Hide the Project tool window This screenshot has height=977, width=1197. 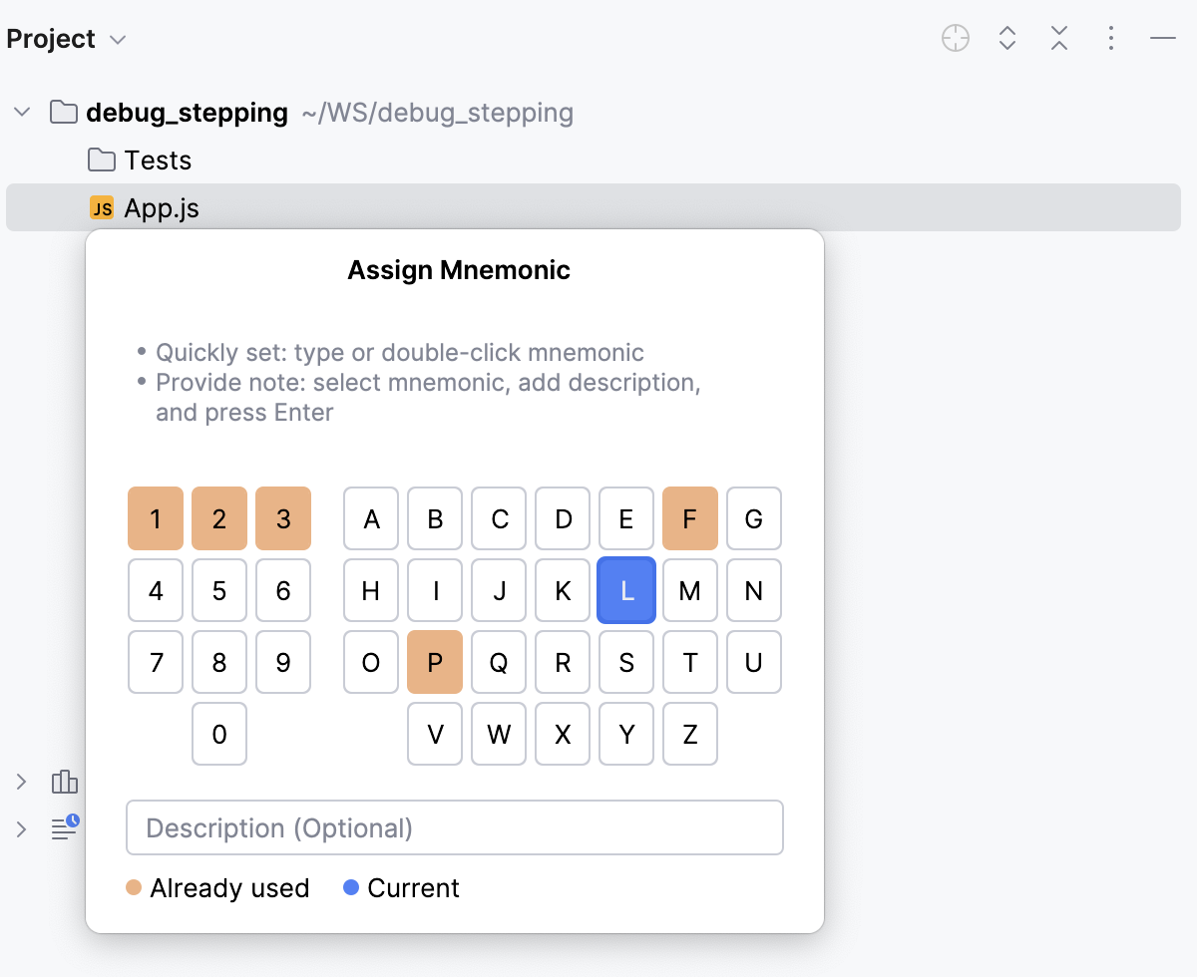click(1163, 39)
